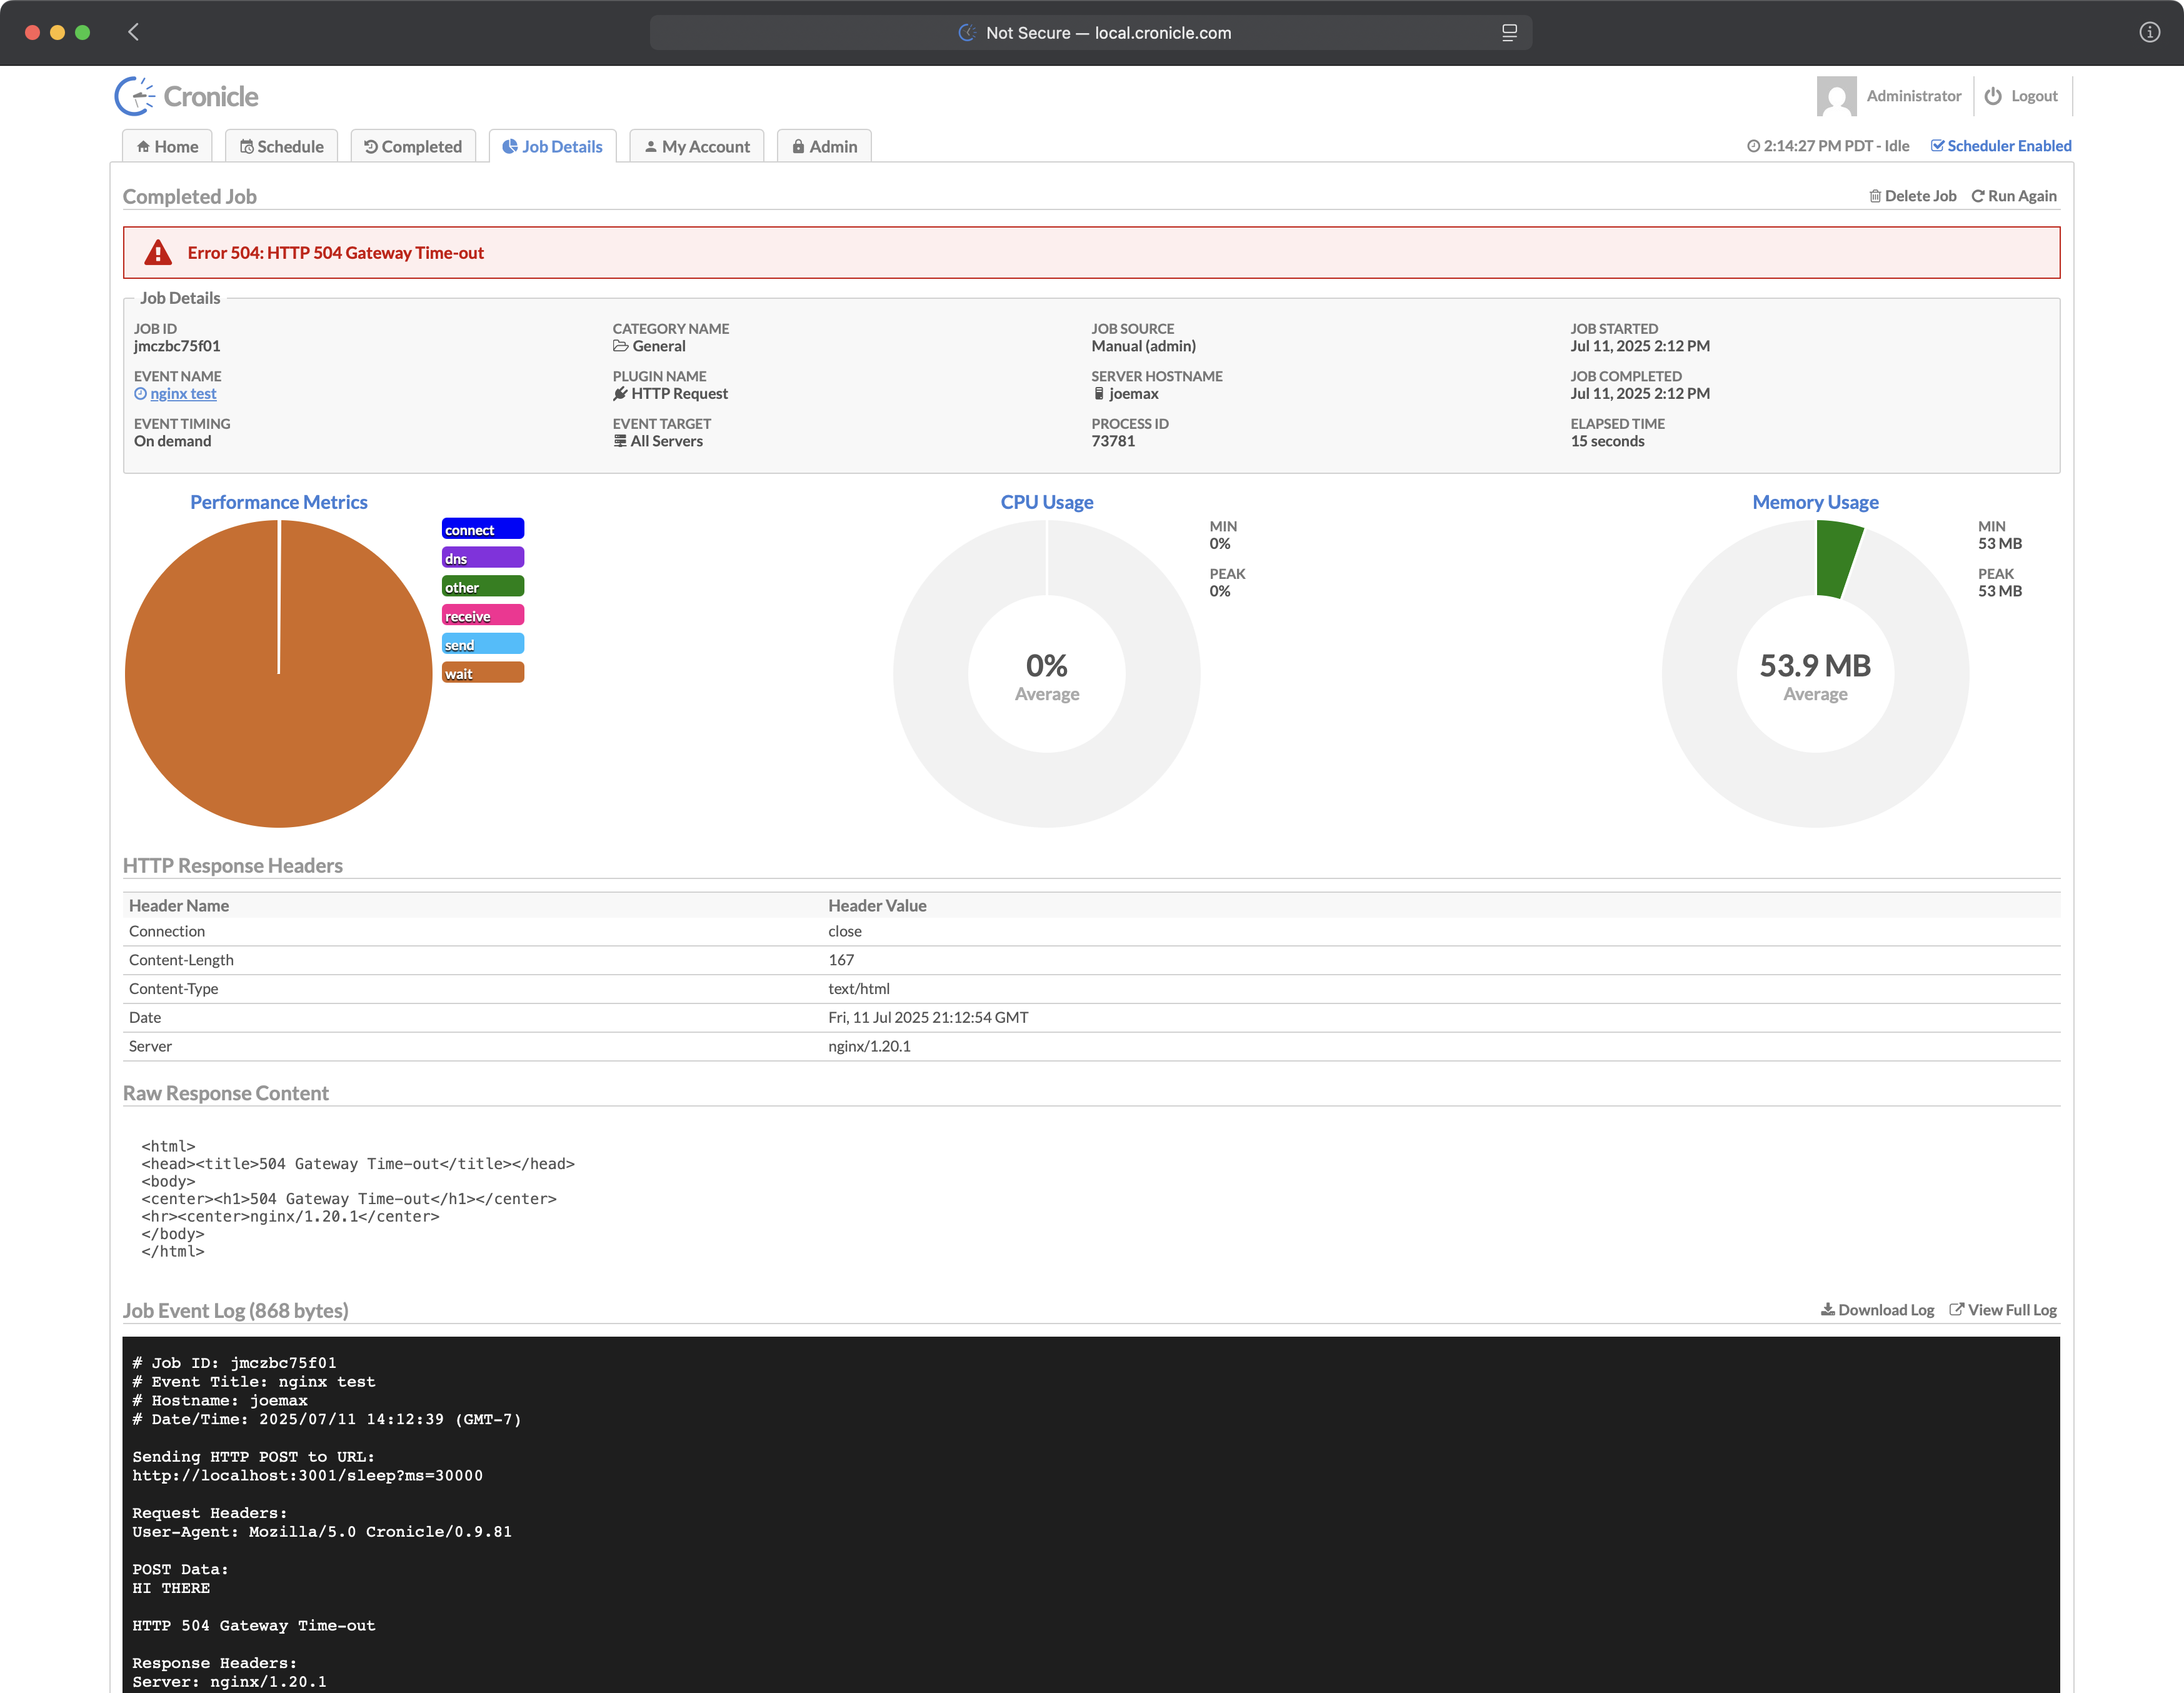
Task: Click the browser back arrow
Action: [134, 32]
